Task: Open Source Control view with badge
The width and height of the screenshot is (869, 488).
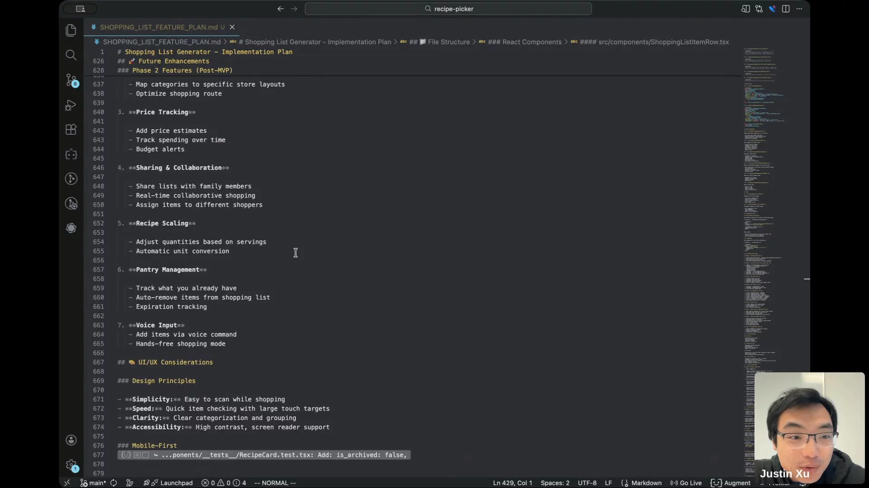Action: (x=71, y=80)
